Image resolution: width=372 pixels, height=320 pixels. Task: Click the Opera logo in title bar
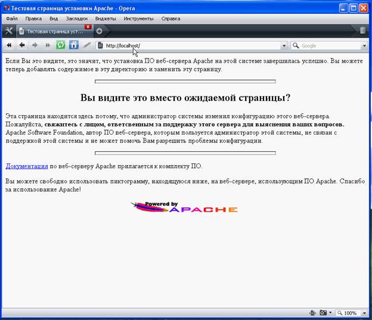[x=7, y=8]
